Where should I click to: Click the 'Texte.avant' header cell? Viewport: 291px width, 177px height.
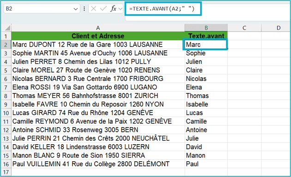[x=206, y=36]
